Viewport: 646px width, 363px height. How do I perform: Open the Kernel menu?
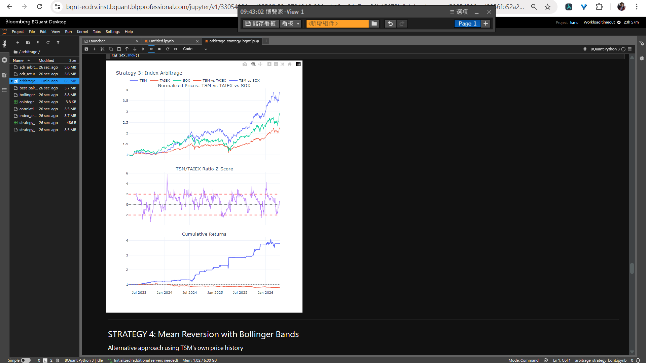(82, 32)
